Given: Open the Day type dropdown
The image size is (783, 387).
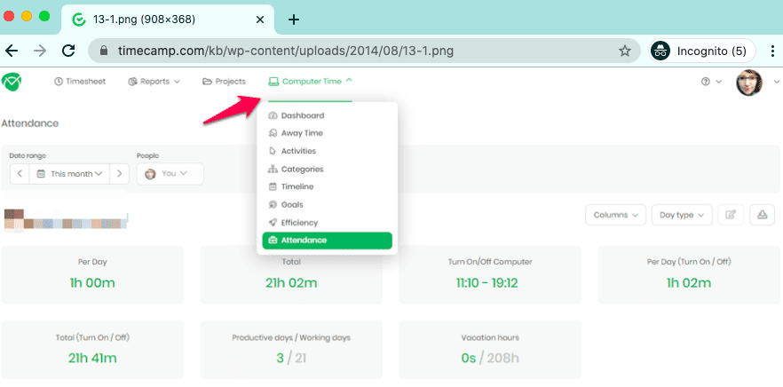Looking at the screenshot, I should click(682, 215).
